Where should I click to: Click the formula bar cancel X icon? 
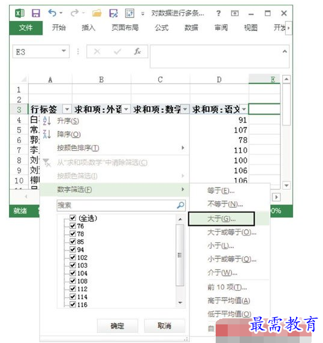[x=97, y=52]
